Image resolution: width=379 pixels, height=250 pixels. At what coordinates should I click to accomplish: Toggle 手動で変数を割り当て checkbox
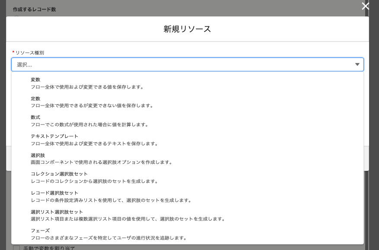coord(16,248)
